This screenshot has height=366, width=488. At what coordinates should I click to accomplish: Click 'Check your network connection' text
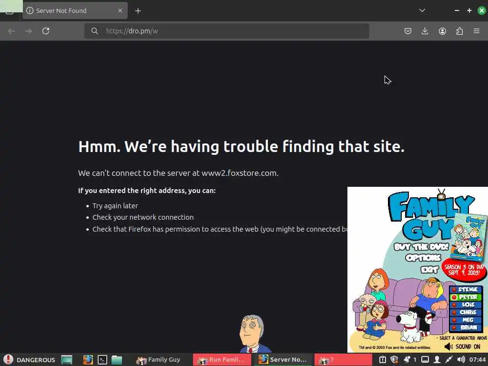[143, 217]
